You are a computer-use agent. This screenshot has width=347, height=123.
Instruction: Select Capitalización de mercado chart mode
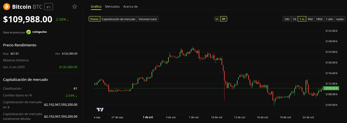point(118,19)
